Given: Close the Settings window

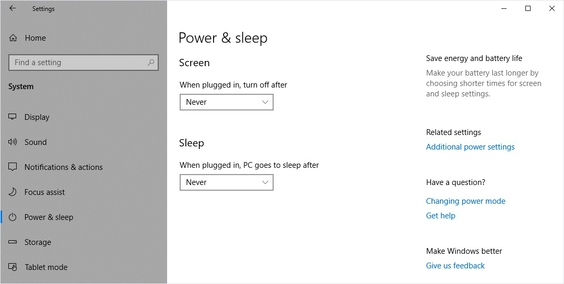Looking at the screenshot, I should pos(551,9).
